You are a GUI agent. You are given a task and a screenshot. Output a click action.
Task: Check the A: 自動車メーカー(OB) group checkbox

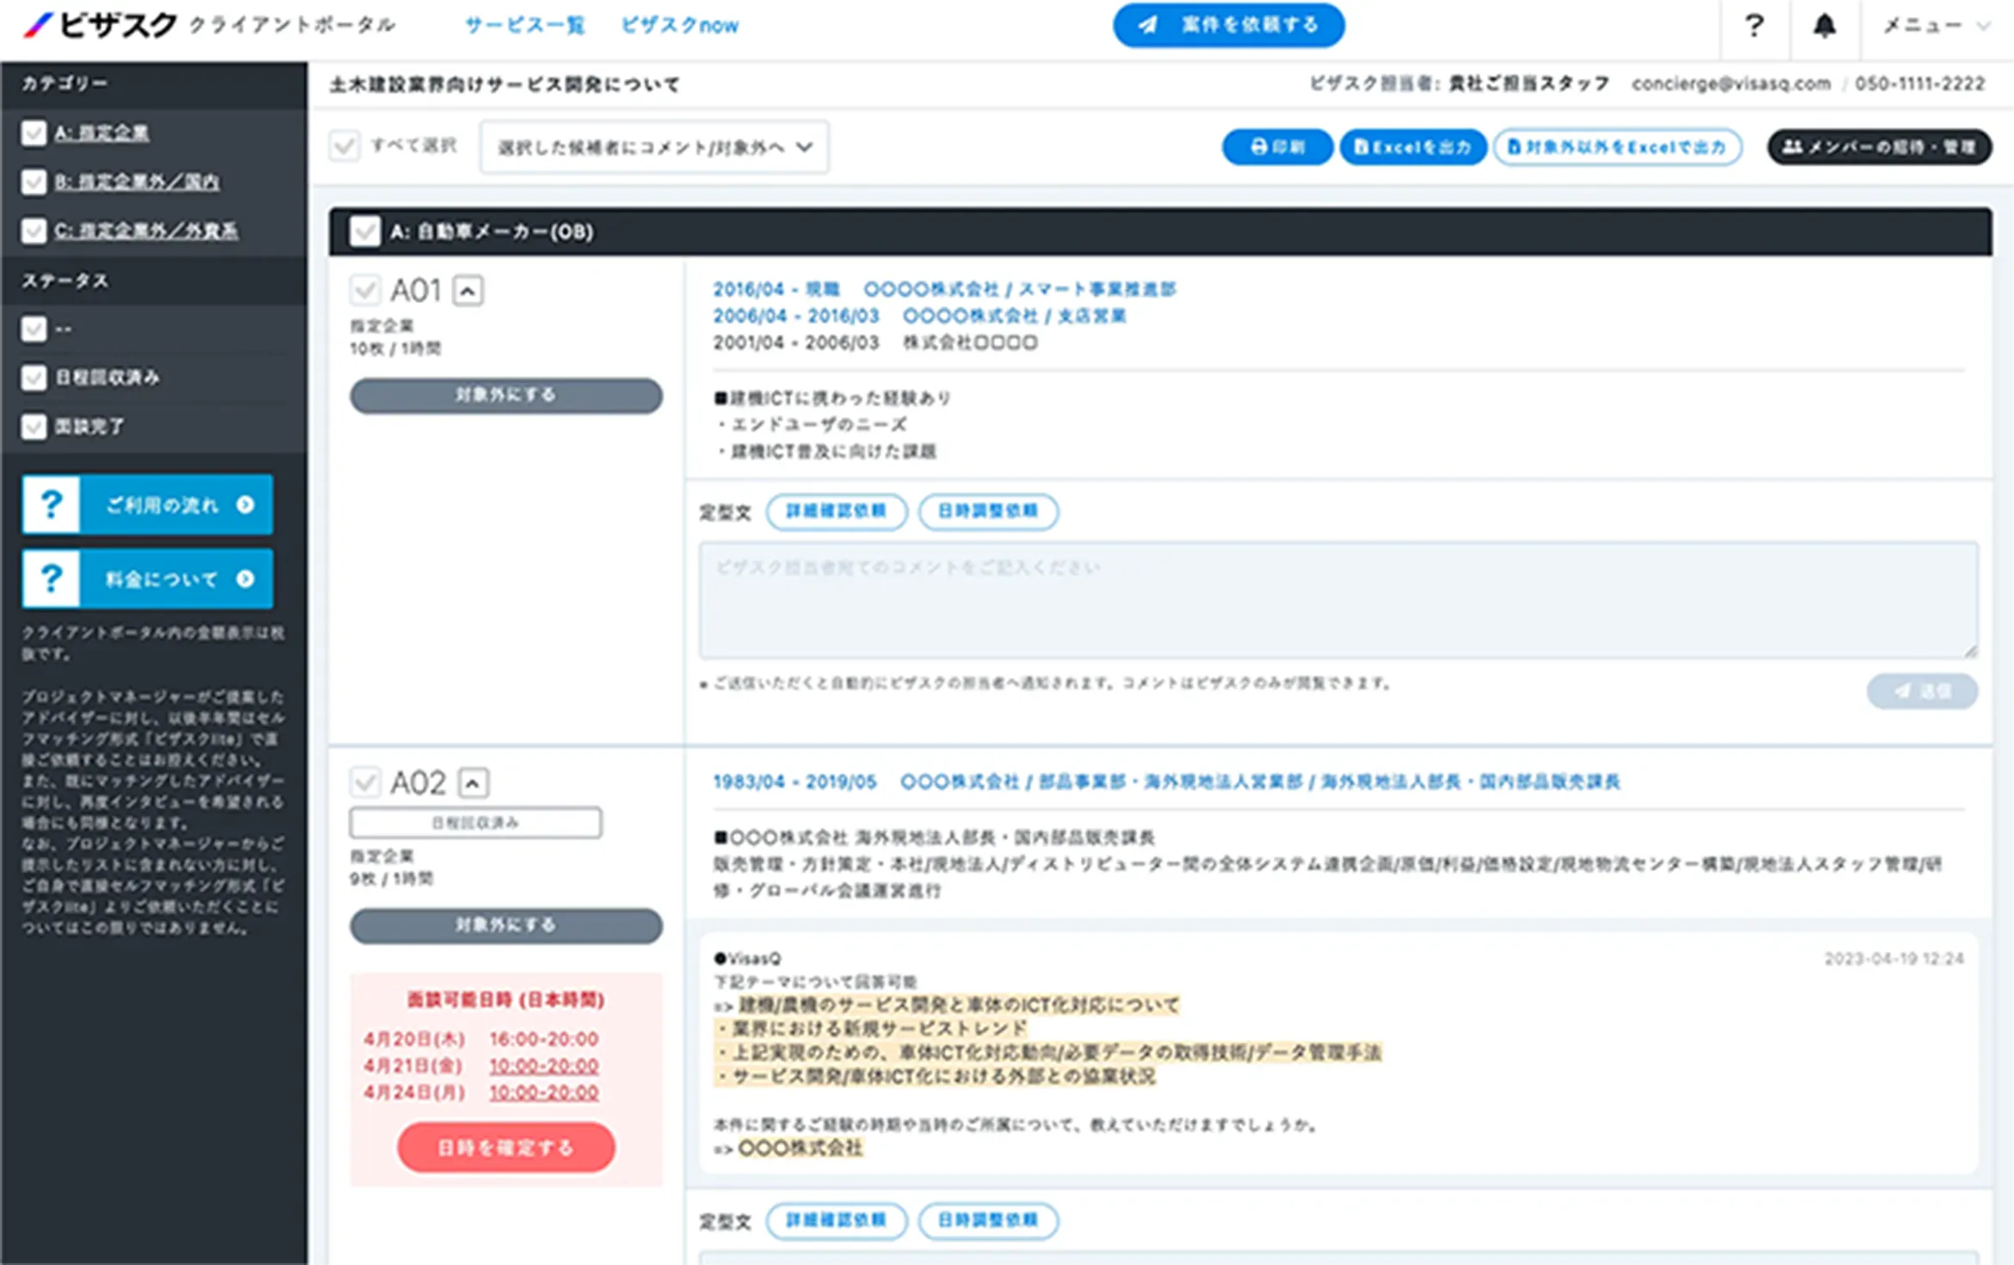click(x=365, y=231)
